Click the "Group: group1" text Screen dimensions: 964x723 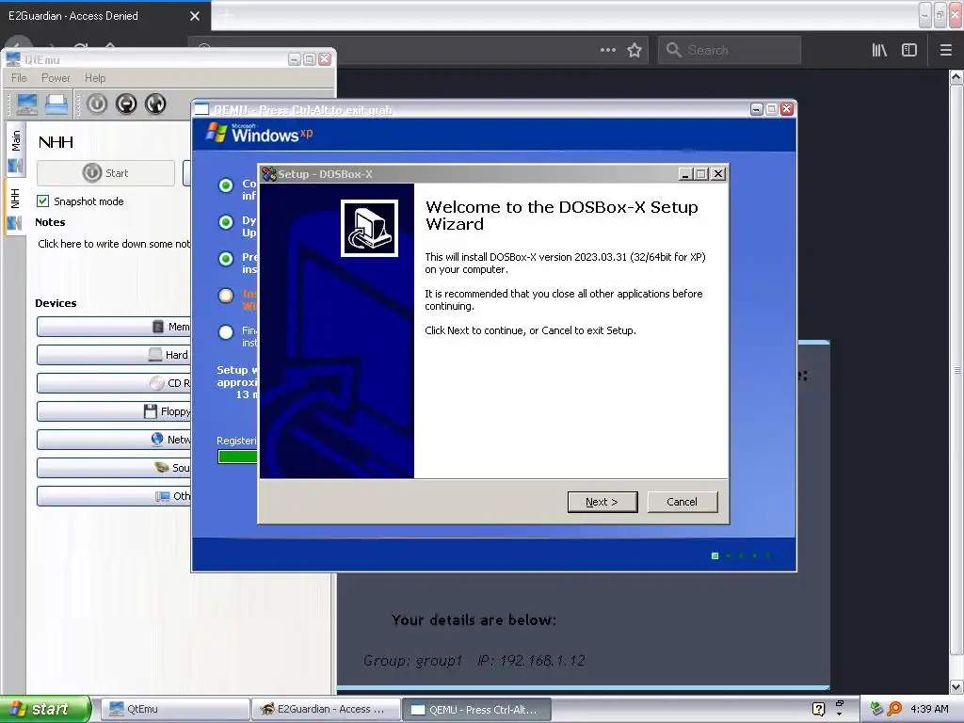click(412, 660)
